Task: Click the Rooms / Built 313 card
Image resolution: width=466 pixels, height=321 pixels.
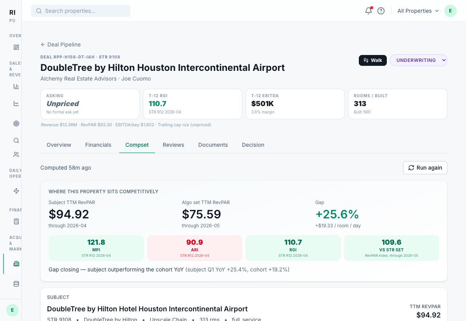Action: pyautogui.click(x=398, y=104)
